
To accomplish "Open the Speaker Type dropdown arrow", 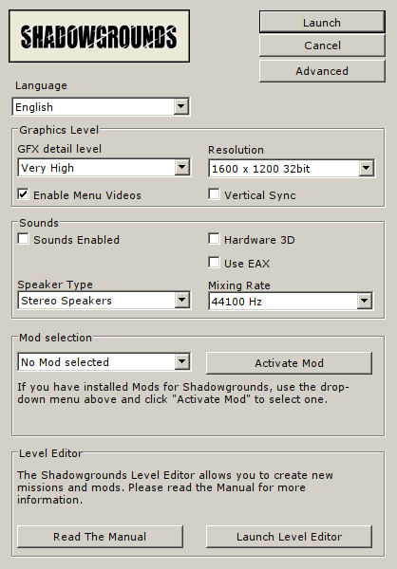I will (182, 300).
